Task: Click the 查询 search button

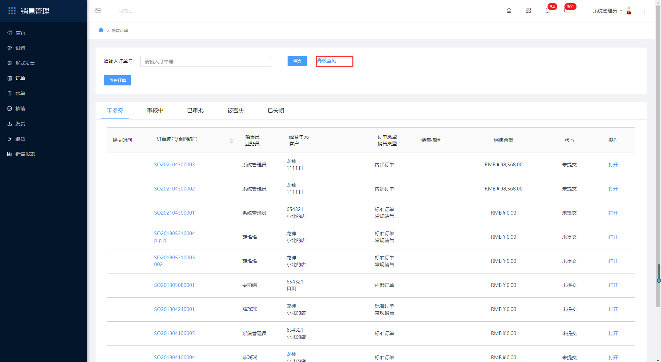Action: (x=297, y=61)
